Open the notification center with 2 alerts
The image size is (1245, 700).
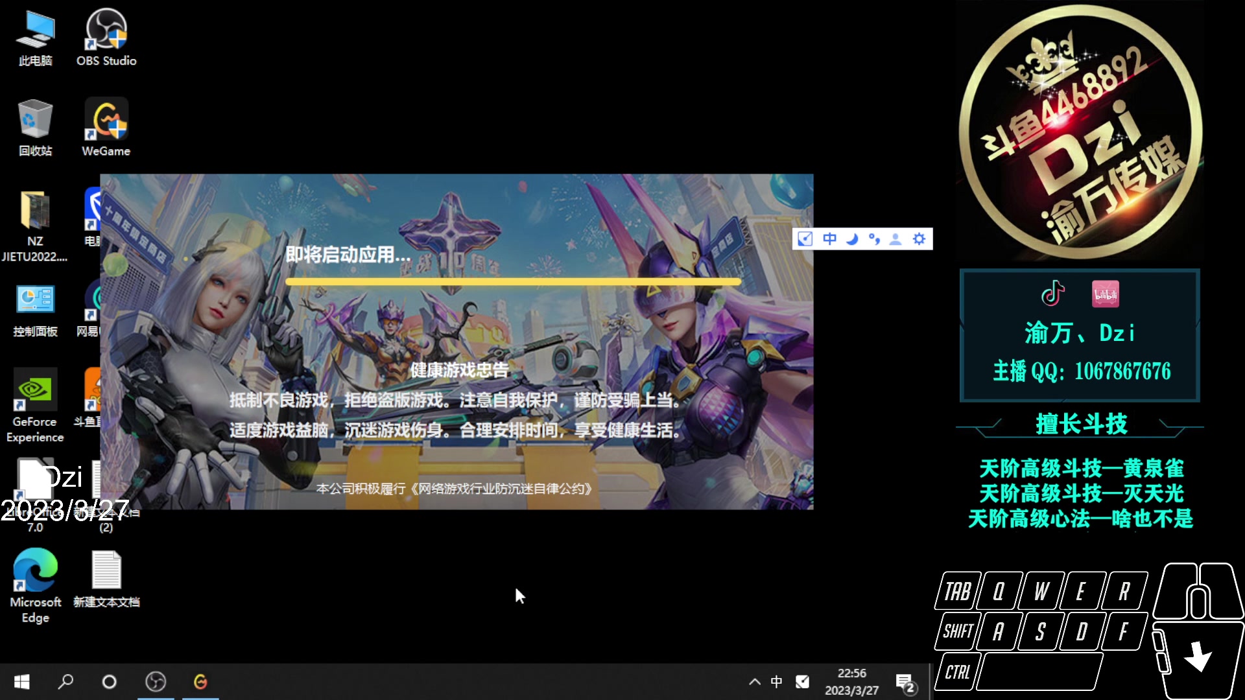tap(905, 682)
